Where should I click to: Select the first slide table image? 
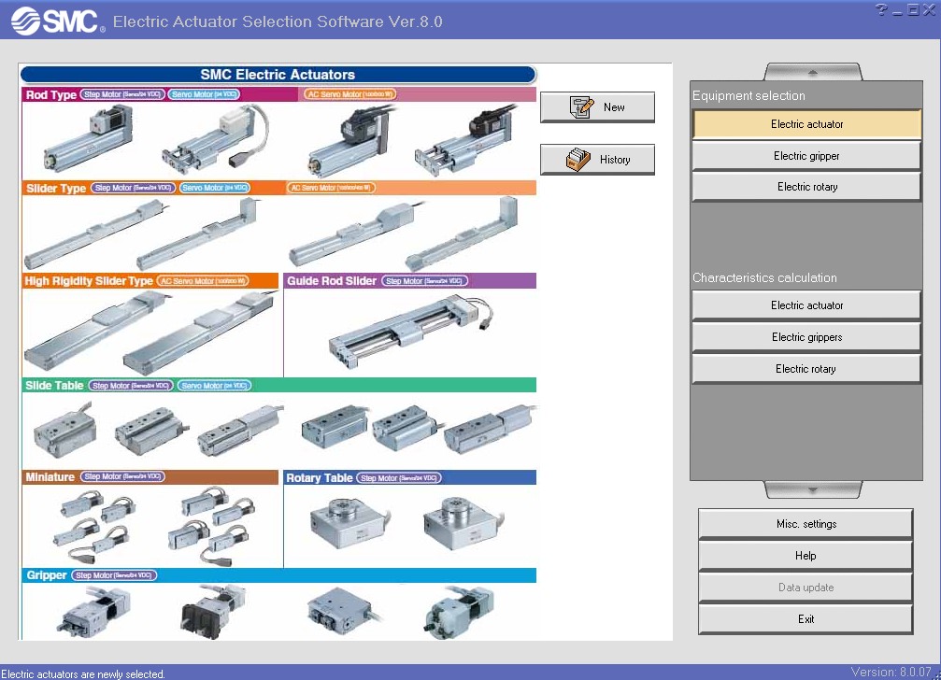64,430
